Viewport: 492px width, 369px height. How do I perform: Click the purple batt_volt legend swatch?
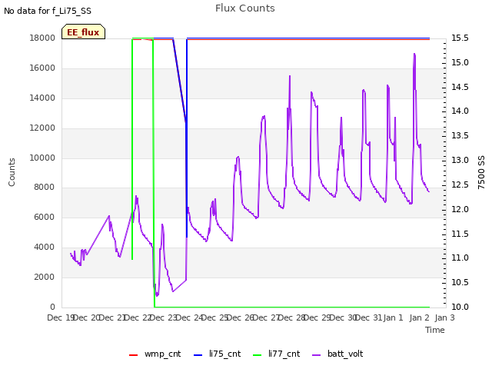pos(317,355)
